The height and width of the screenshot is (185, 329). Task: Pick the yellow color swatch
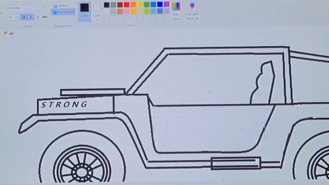pos(140,5)
